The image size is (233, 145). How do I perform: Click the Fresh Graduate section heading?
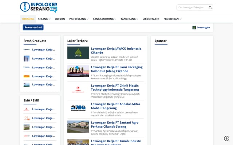pyautogui.click(x=35, y=41)
